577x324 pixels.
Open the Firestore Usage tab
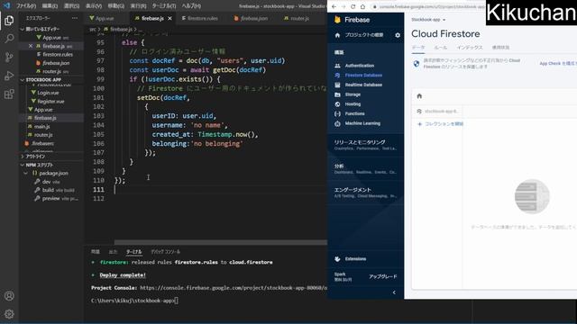click(501, 48)
